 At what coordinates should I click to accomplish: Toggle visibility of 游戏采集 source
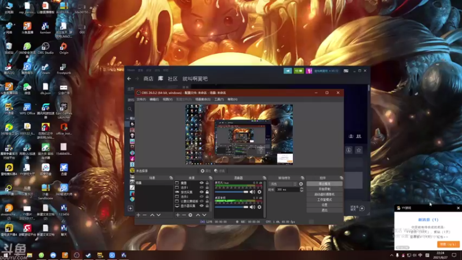[x=202, y=192]
